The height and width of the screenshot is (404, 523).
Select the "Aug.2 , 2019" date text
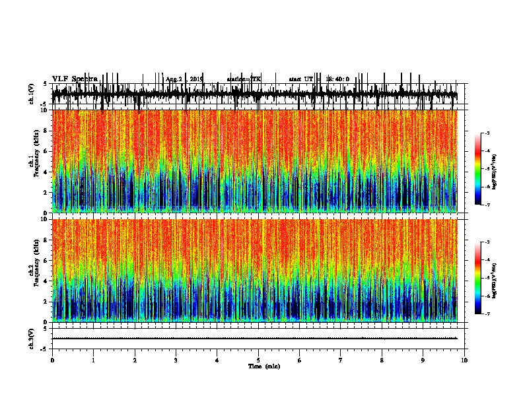tap(184, 79)
